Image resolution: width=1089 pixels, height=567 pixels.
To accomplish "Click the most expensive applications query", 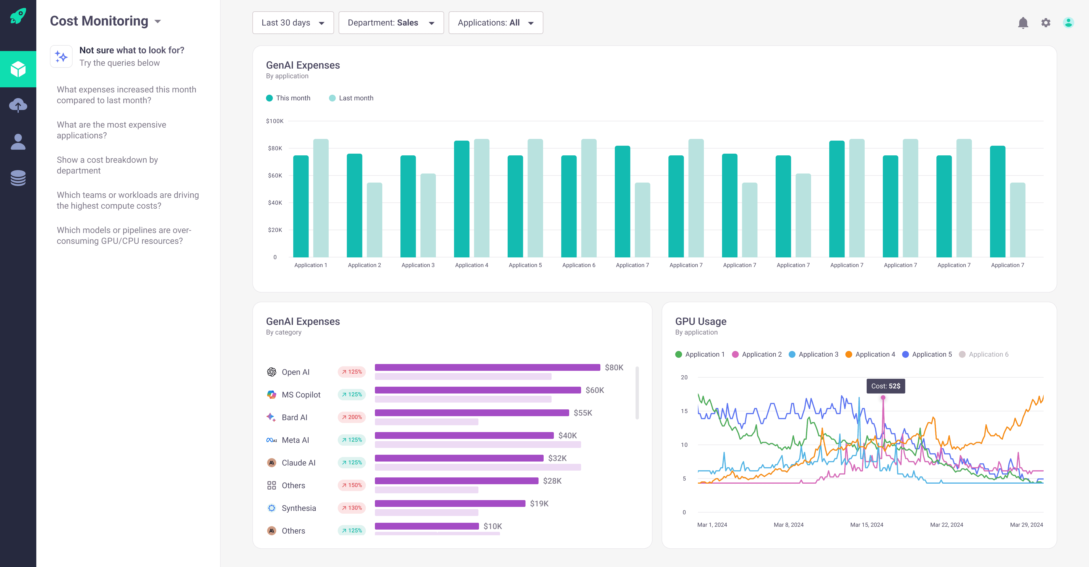I will (111, 130).
